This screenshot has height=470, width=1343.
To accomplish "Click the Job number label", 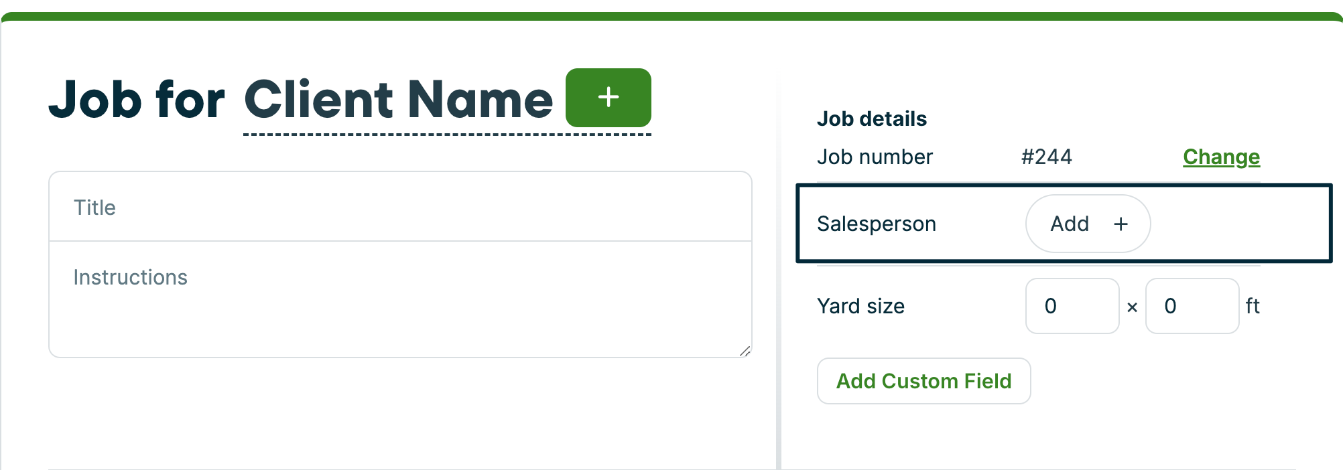I will tap(874, 157).
